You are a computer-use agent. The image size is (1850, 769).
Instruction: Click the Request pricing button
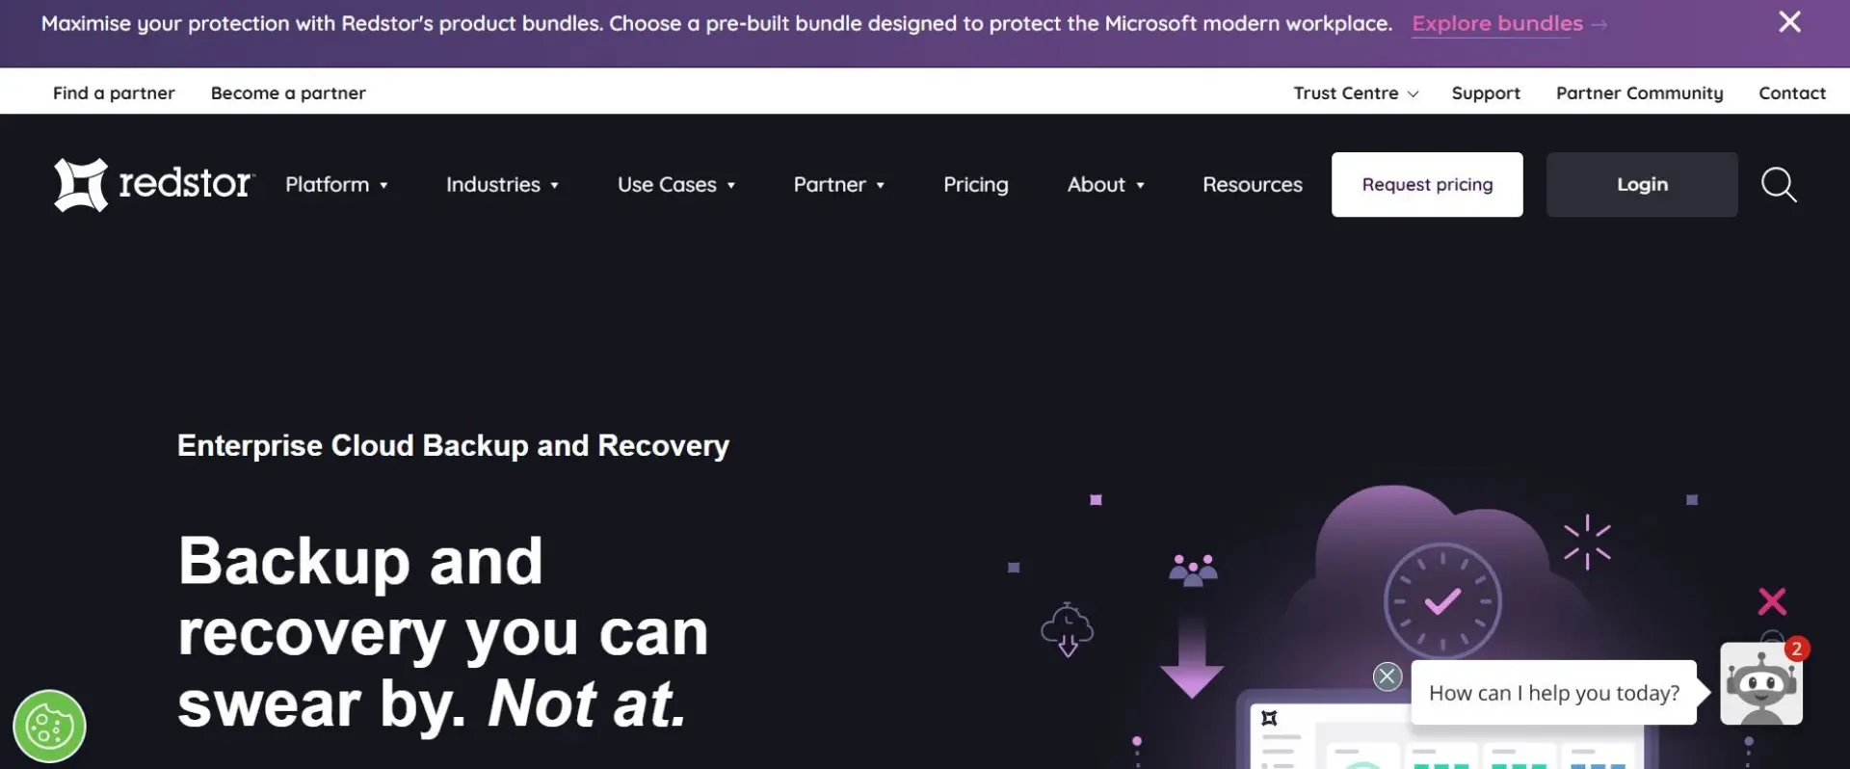click(1427, 184)
